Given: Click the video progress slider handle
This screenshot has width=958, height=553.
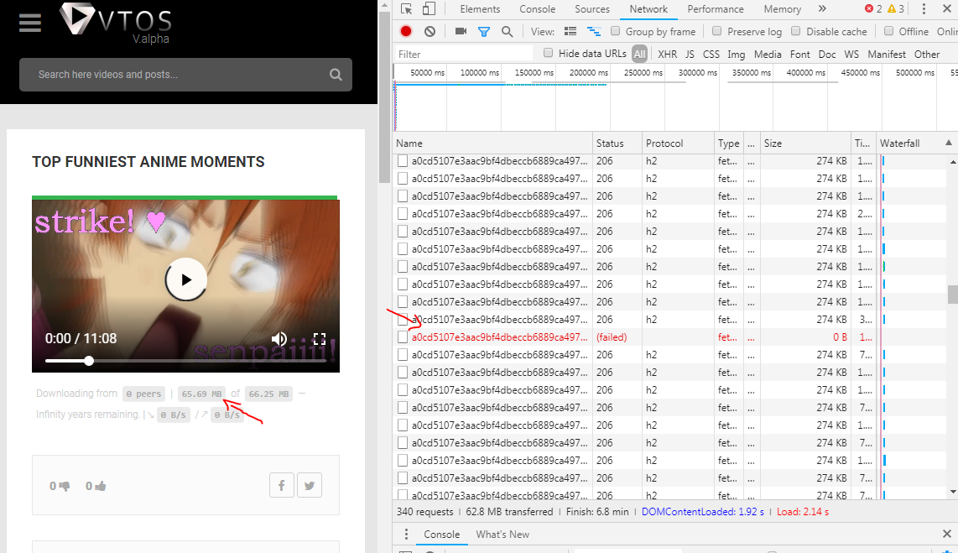Looking at the screenshot, I should coord(89,361).
